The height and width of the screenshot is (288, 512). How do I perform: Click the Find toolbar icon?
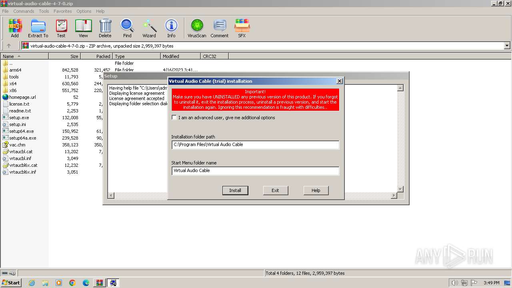[x=127, y=28]
